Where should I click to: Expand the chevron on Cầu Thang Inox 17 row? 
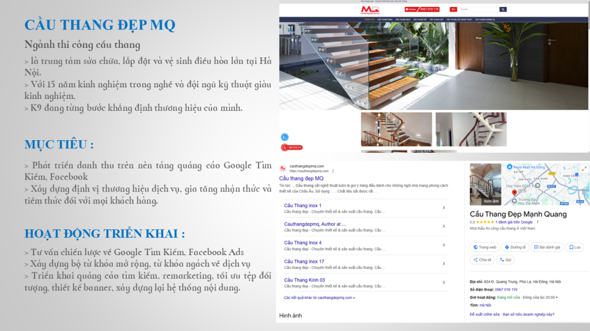click(444, 263)
